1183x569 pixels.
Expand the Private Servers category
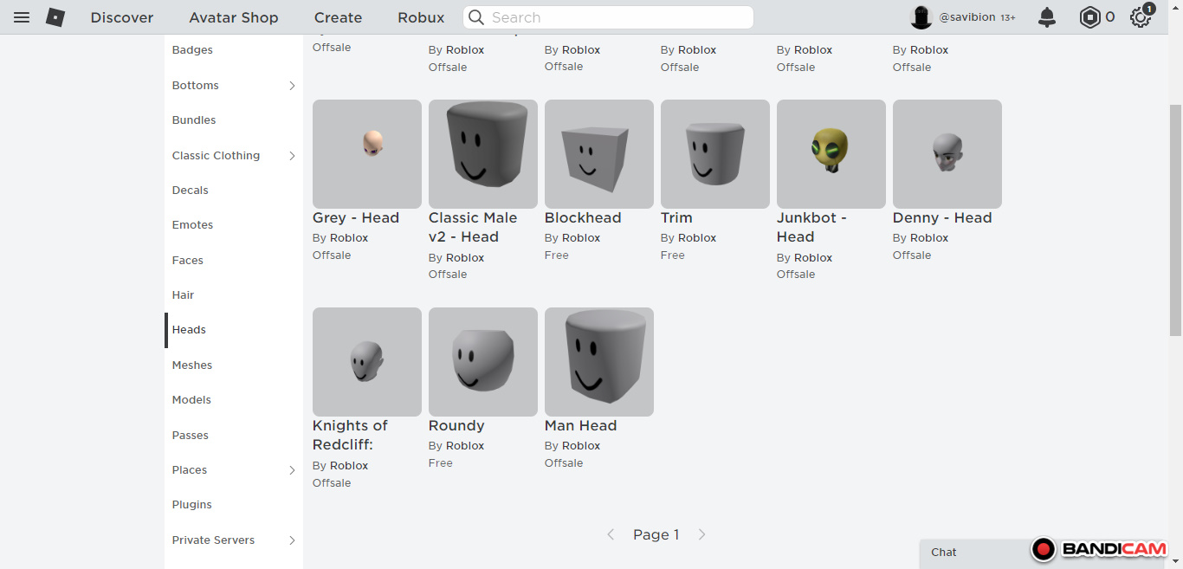coord(292,540)
